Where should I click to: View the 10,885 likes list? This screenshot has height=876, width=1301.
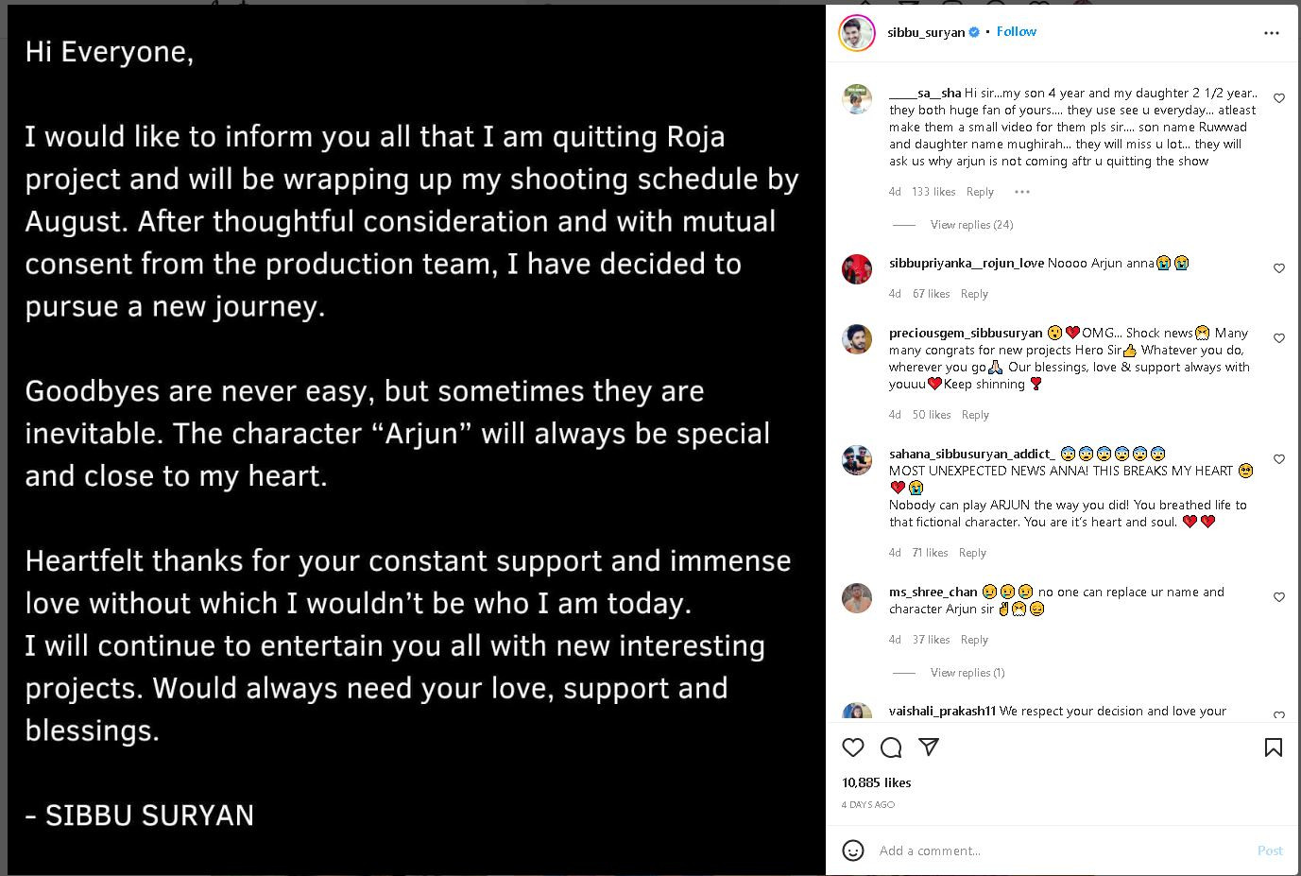click(x=876, y=782)
